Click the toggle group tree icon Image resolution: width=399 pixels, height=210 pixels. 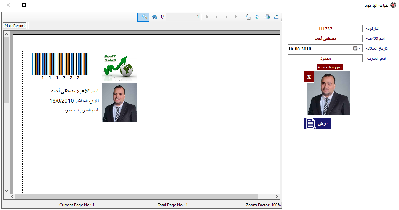tap(248, 17)
